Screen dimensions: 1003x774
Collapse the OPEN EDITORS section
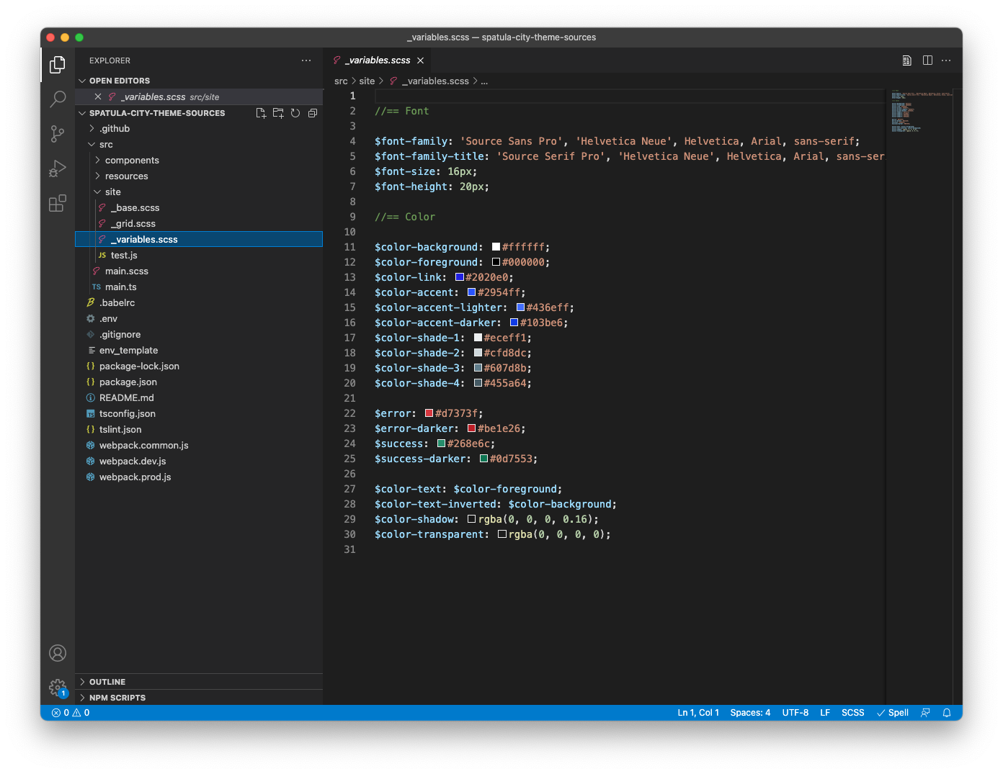point(120,81)
